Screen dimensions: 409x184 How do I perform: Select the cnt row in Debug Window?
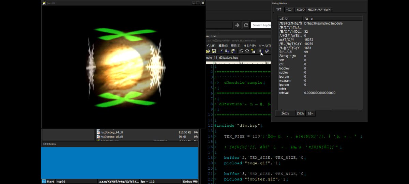pyautogui.click(x=320, y=64)
